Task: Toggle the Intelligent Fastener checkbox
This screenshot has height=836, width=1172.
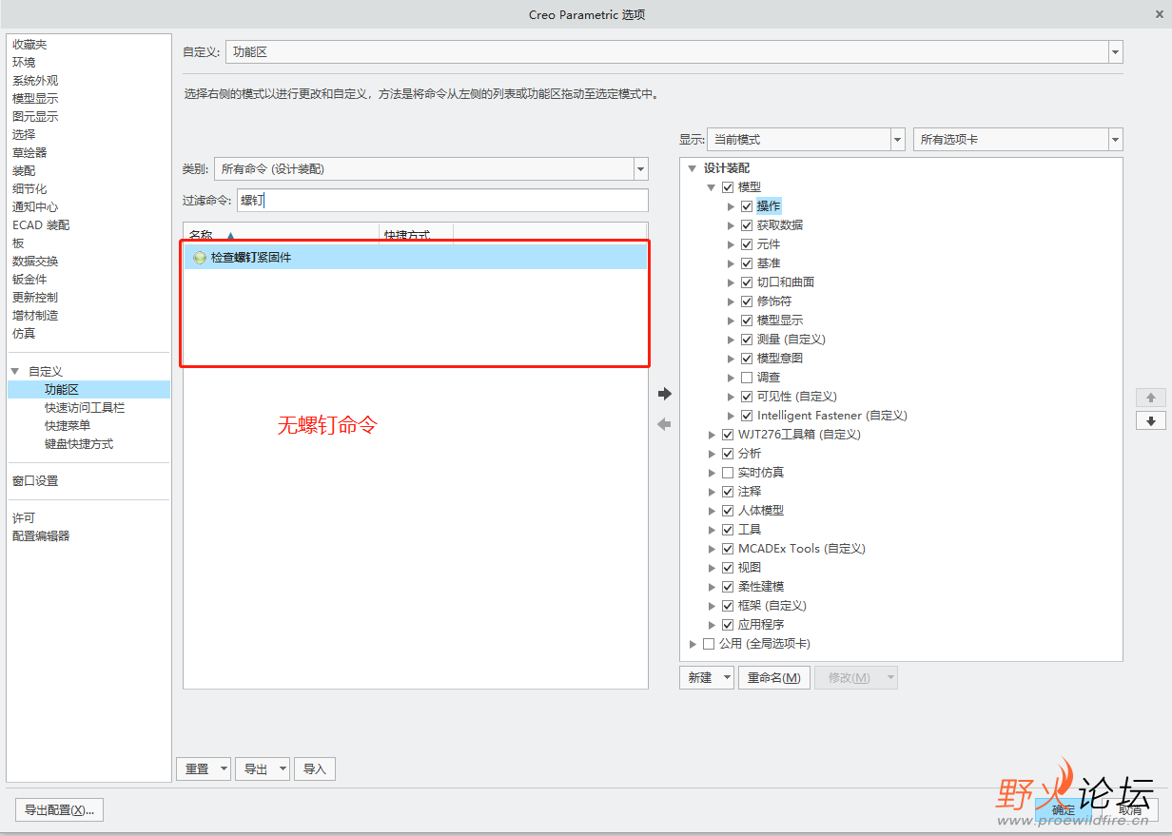Action: [x=747, y=416]
